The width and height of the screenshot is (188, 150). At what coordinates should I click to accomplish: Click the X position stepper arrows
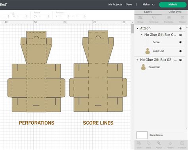pyautogui.click(x=69, y=16)
